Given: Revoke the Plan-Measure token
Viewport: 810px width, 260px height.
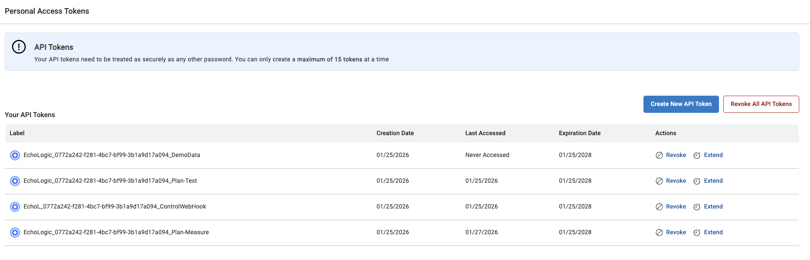Looking at the screenshot, I should pos(676,233).
